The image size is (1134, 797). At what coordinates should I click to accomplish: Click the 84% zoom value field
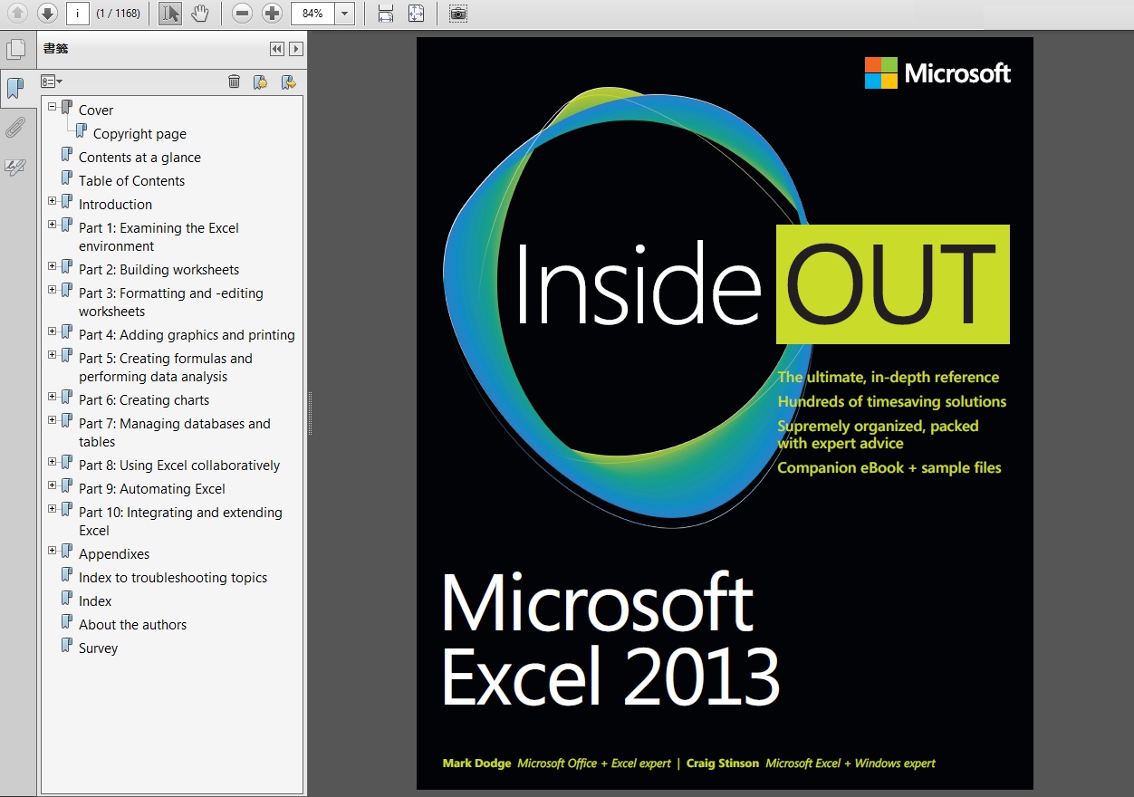click(312, 13)
